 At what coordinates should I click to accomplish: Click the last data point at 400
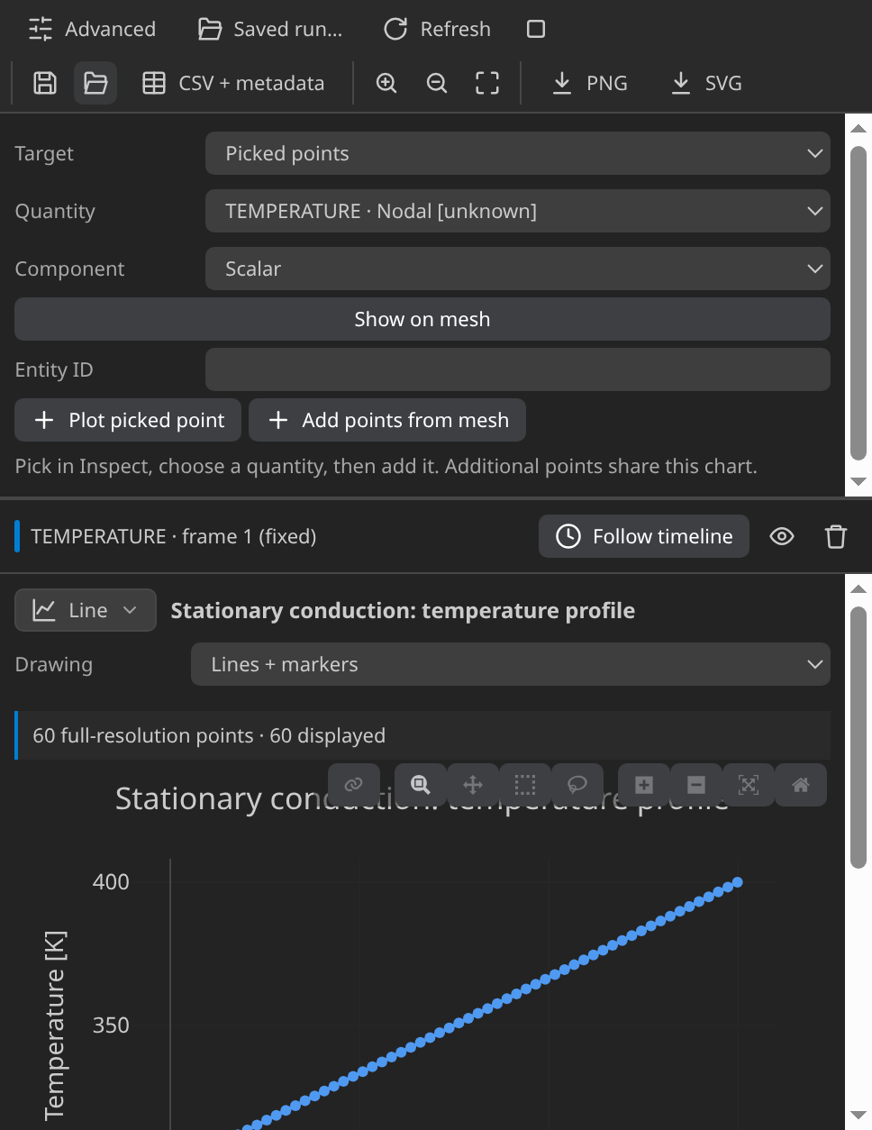pyautogui.click(x=738, y=882)
